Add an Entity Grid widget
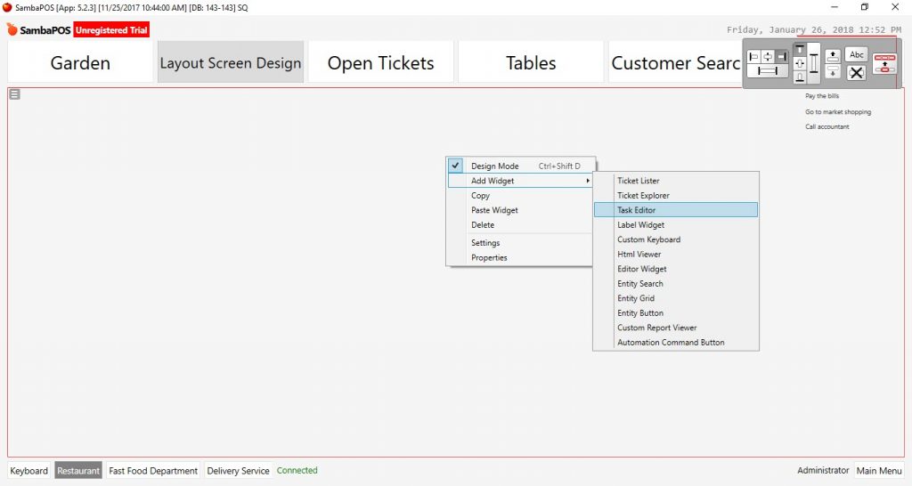The image size is (912, 486). [676, 298]
